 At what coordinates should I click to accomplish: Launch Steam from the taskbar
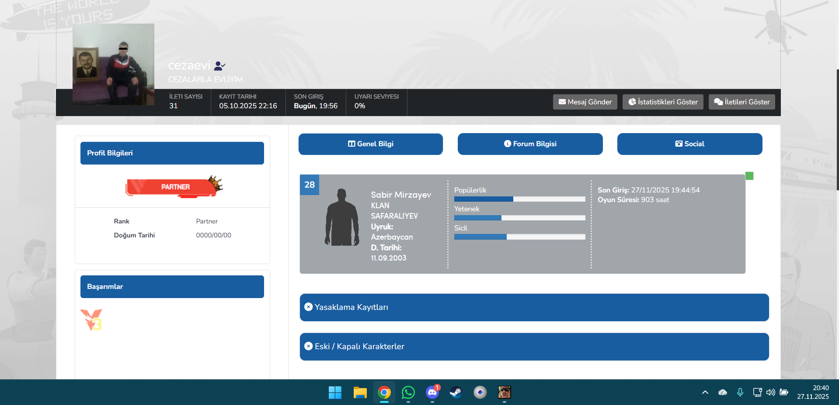coord(456,392)
